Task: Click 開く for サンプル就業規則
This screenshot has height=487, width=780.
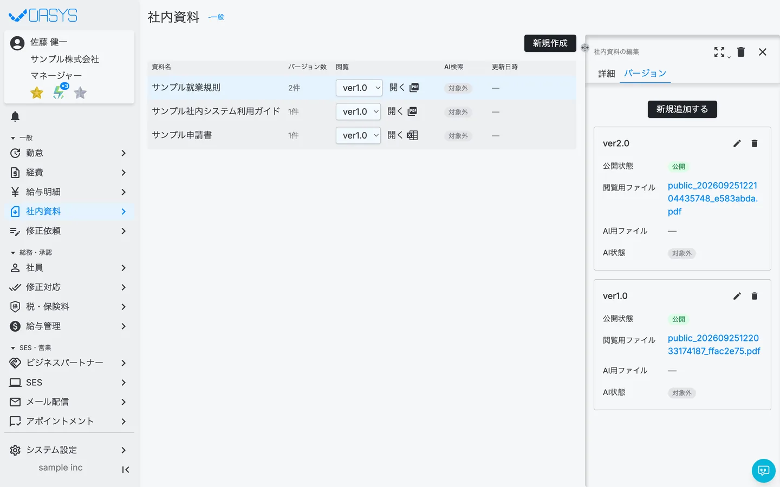Action: click(397, 88)
